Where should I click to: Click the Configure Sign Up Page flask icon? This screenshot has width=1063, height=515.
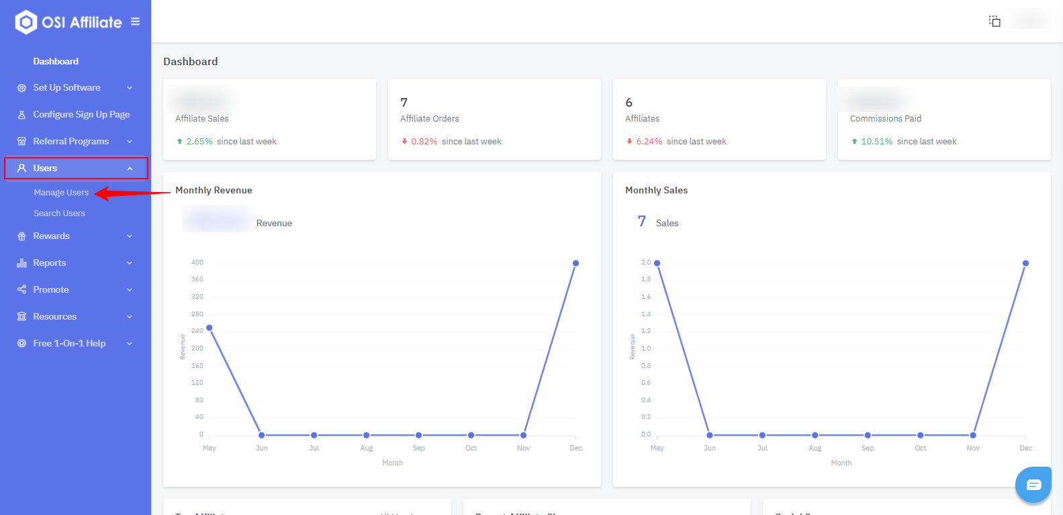pyautogui.click(x=21, y=115)
